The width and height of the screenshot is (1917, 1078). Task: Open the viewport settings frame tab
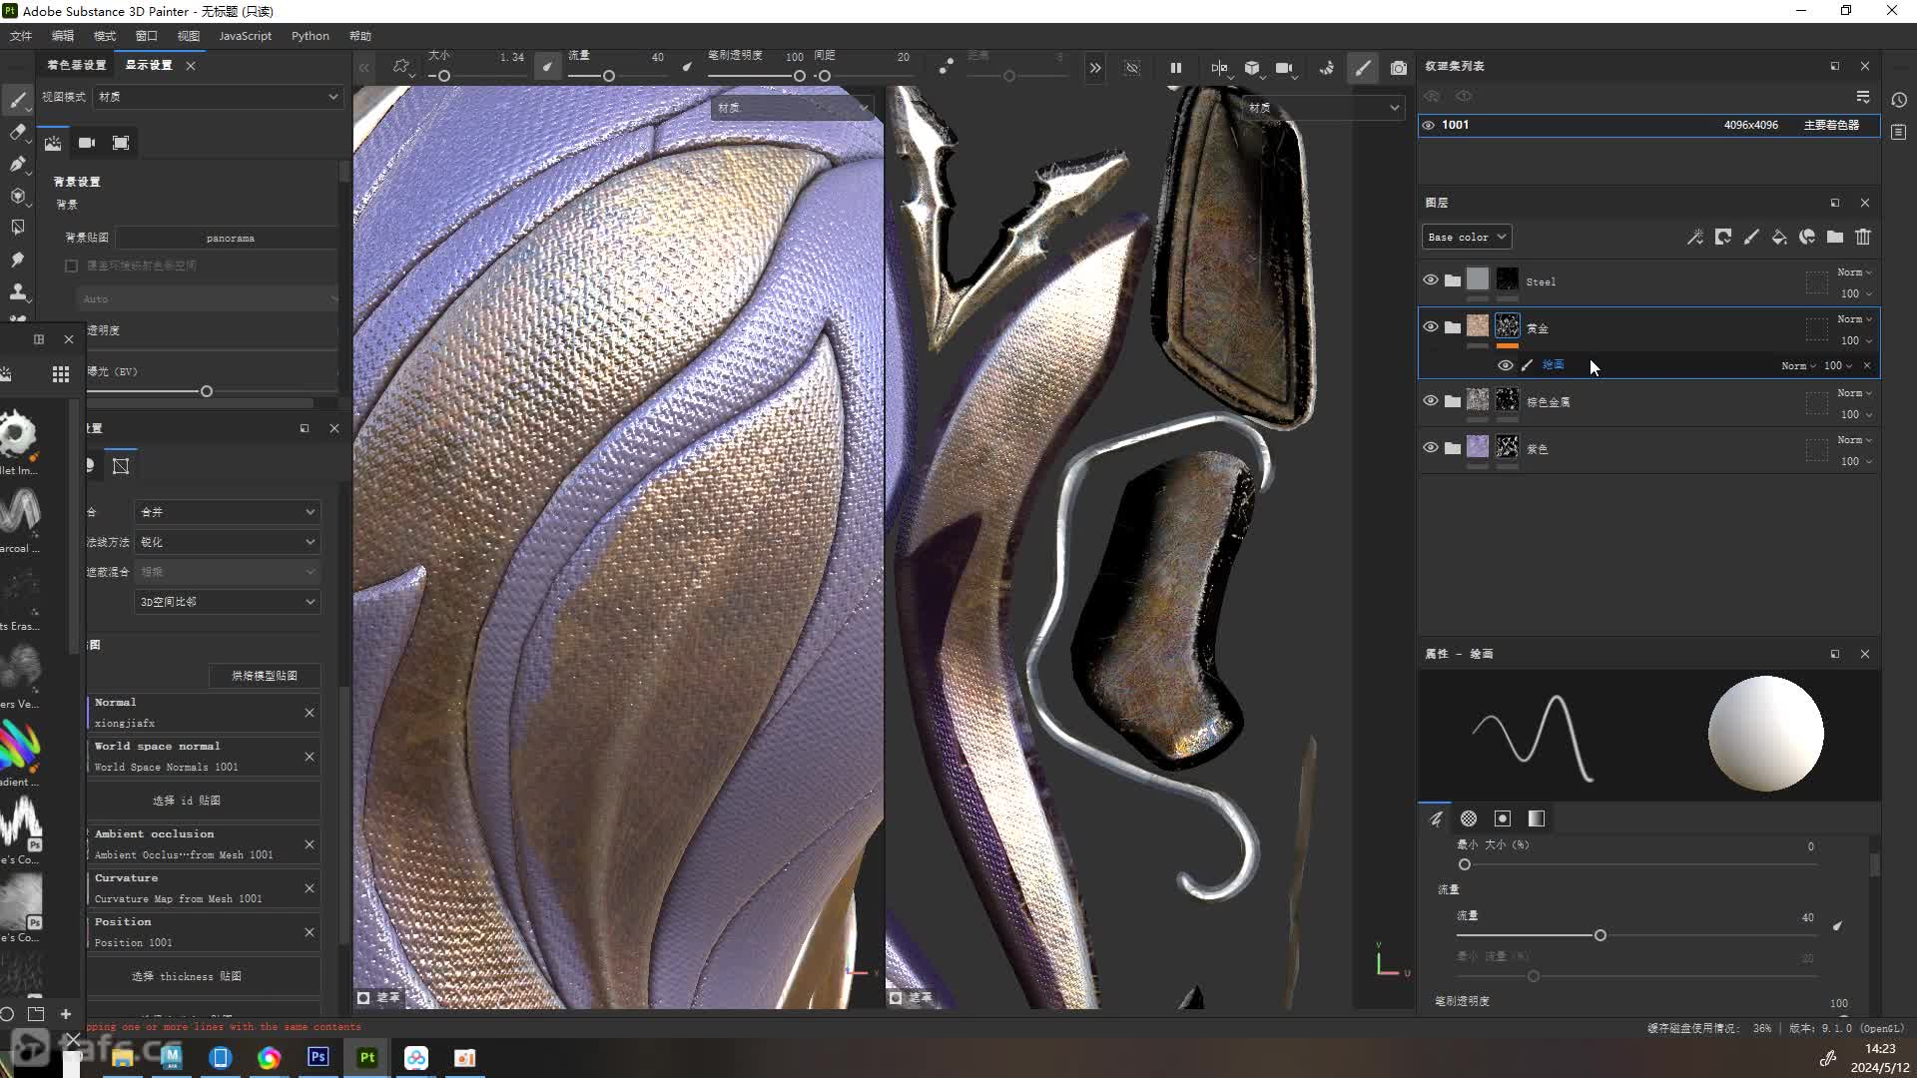coord(121,143)
